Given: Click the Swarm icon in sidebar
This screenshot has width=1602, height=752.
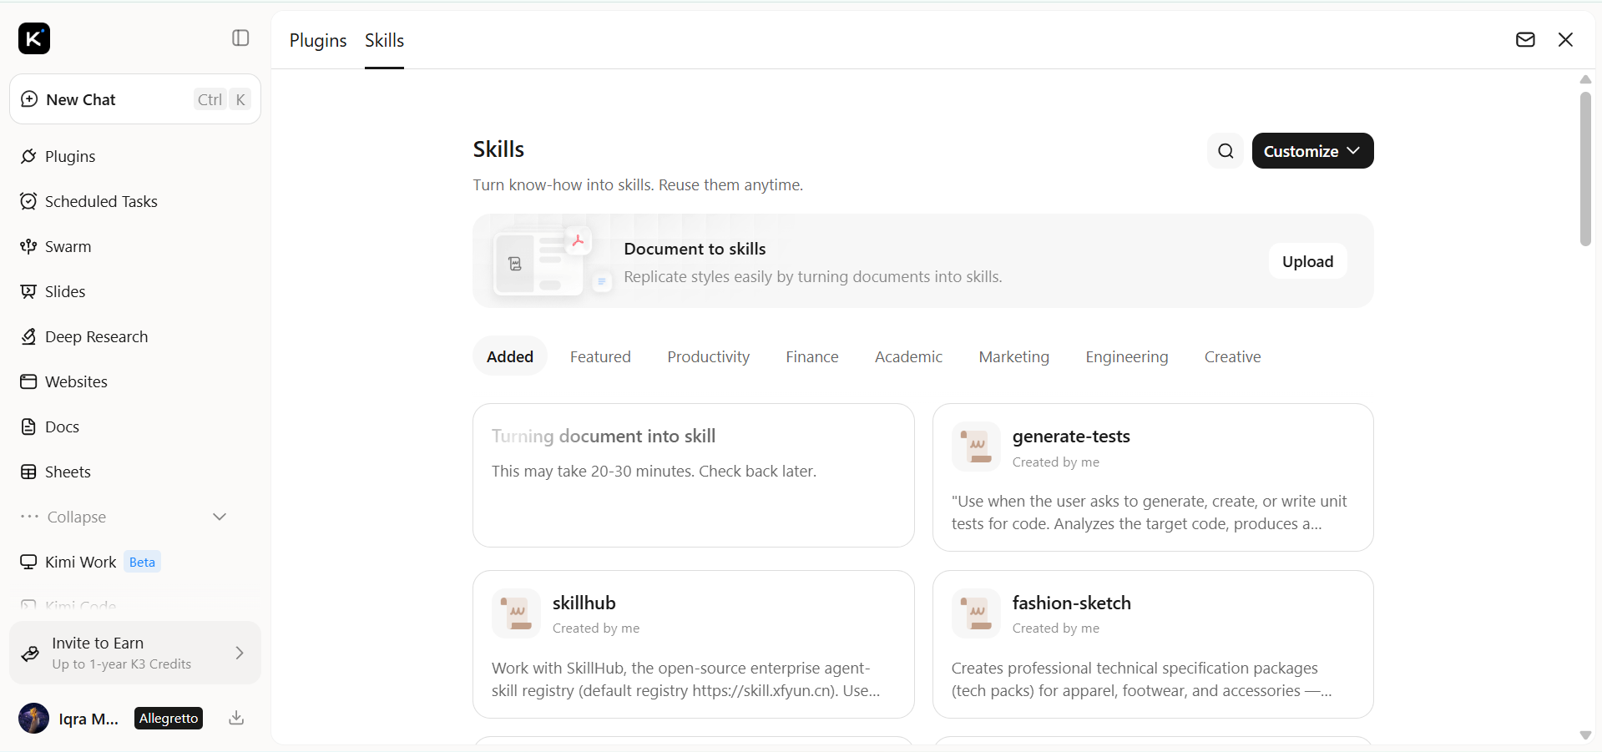Looking at the screenshot, I should tap(28, 246).
